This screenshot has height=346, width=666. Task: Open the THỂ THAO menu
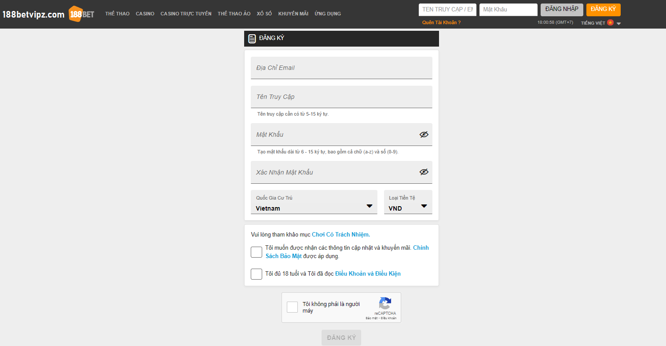click(x=117, y=14)
